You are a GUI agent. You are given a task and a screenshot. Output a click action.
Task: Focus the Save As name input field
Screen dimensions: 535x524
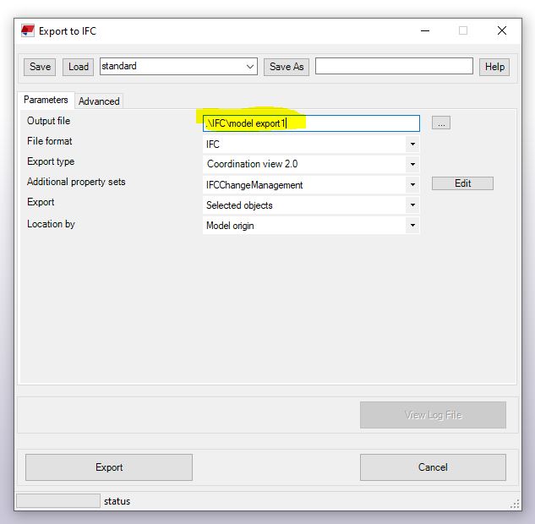click(x=394, y=66)
